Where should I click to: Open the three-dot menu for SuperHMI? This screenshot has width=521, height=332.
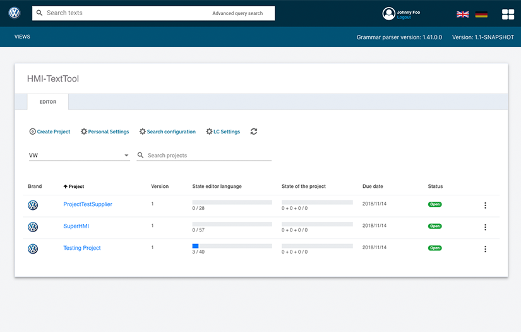click(485, 227)
